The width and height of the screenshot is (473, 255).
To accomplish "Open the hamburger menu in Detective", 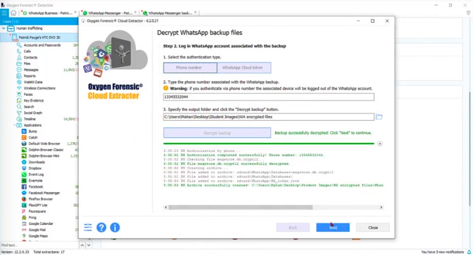I will click(4, 13).
